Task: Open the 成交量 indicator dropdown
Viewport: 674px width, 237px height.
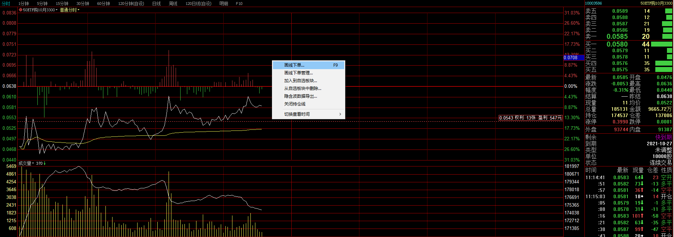Action: [x=33, y=163]
